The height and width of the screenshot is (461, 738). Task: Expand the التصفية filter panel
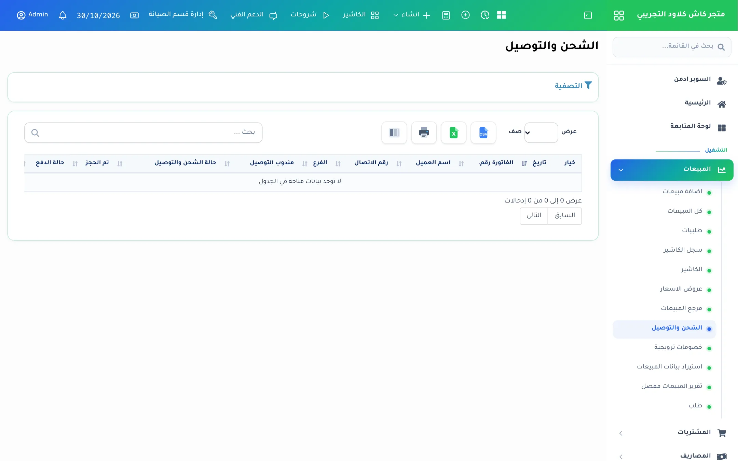pos(573,86)
